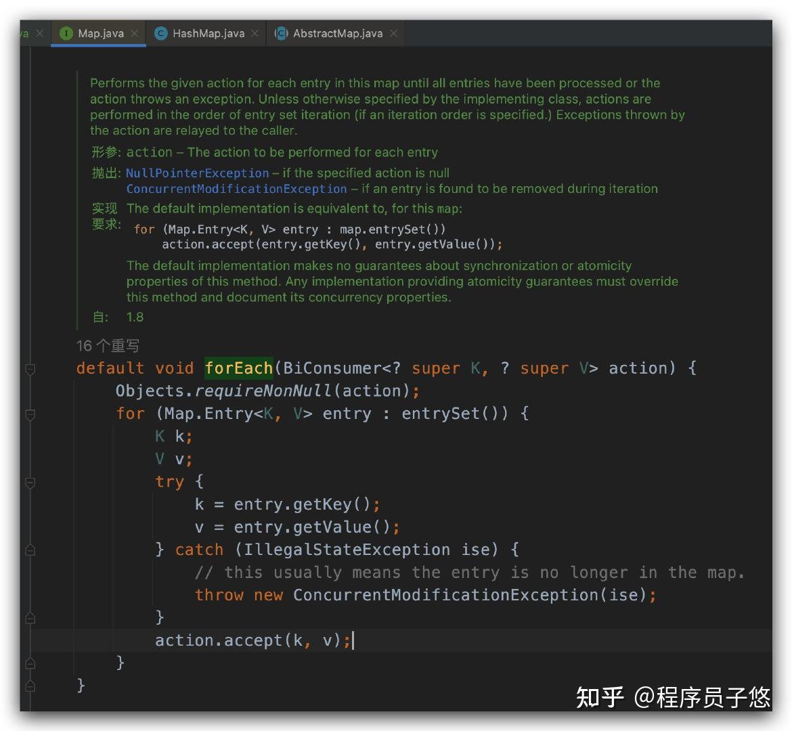
Task: Click the fold end marker at closing brace
Action: click(30, 686)
